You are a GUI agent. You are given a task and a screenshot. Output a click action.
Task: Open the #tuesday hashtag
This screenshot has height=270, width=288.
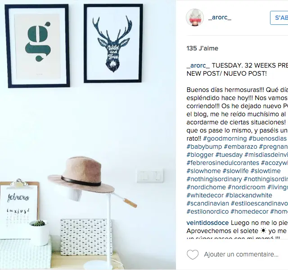pos(229,155)
